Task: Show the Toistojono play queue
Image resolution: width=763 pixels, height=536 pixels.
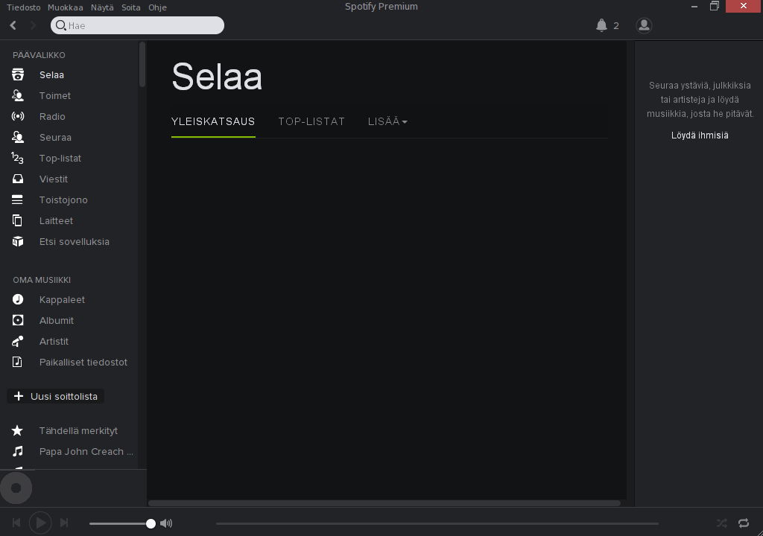Action: (x=63, y=200)
